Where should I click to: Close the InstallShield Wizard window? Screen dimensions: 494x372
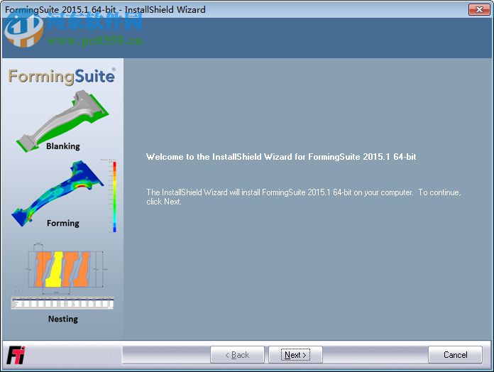tap(479, 9)
